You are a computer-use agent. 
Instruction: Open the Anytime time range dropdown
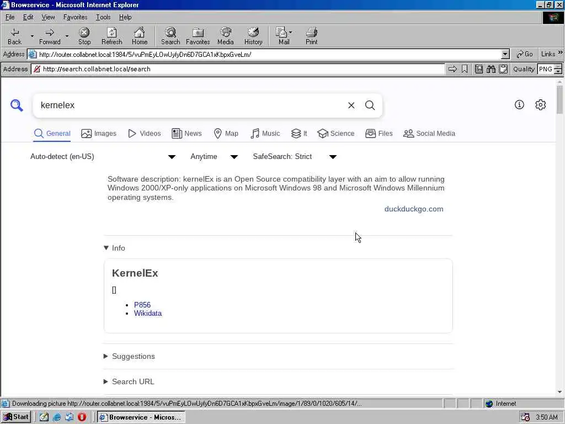(214, 156)
